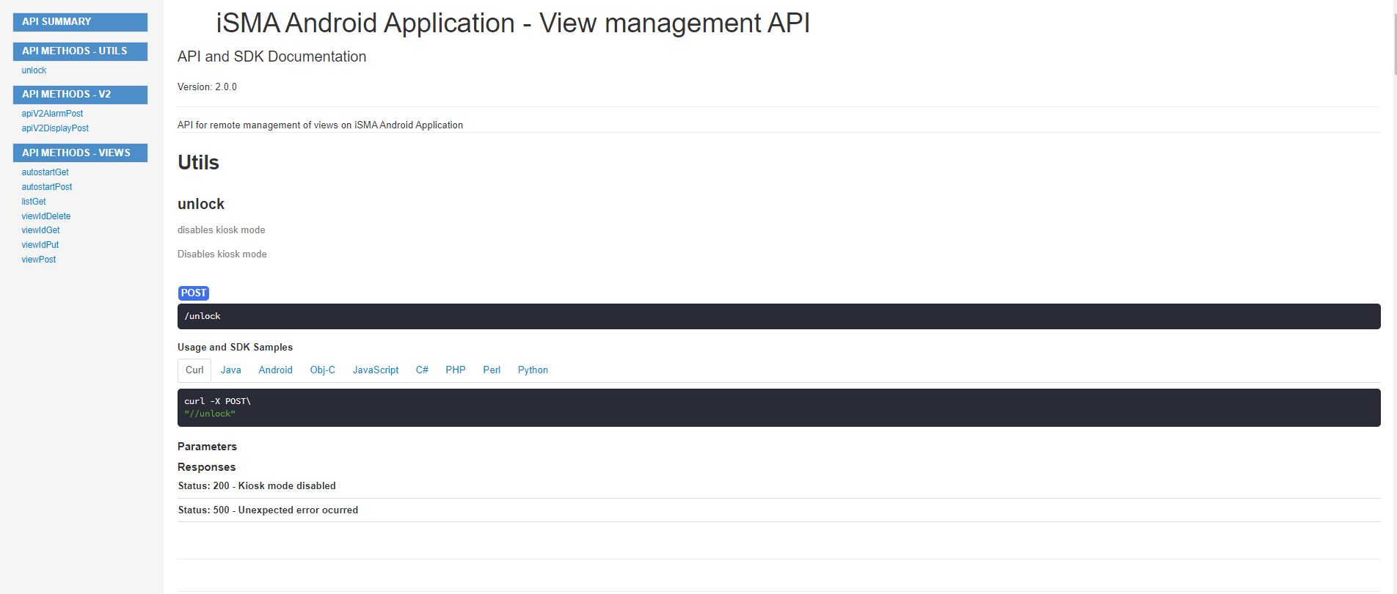Select listGet from the sidebar
Screen dimensions: 1397x594
(34, 202)
